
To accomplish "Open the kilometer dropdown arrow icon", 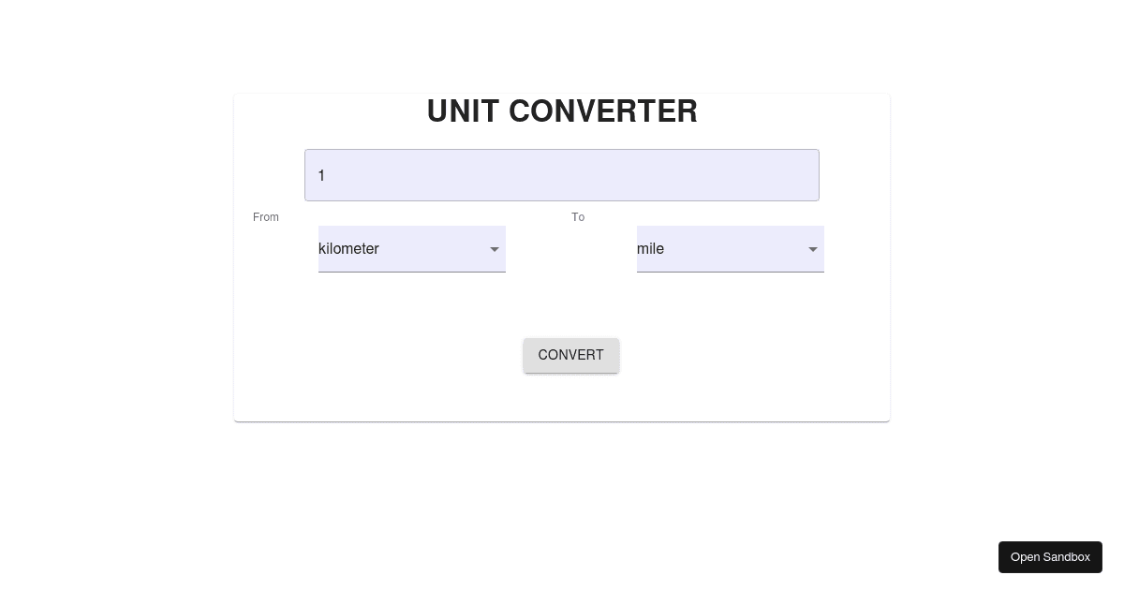I will 495,249.
